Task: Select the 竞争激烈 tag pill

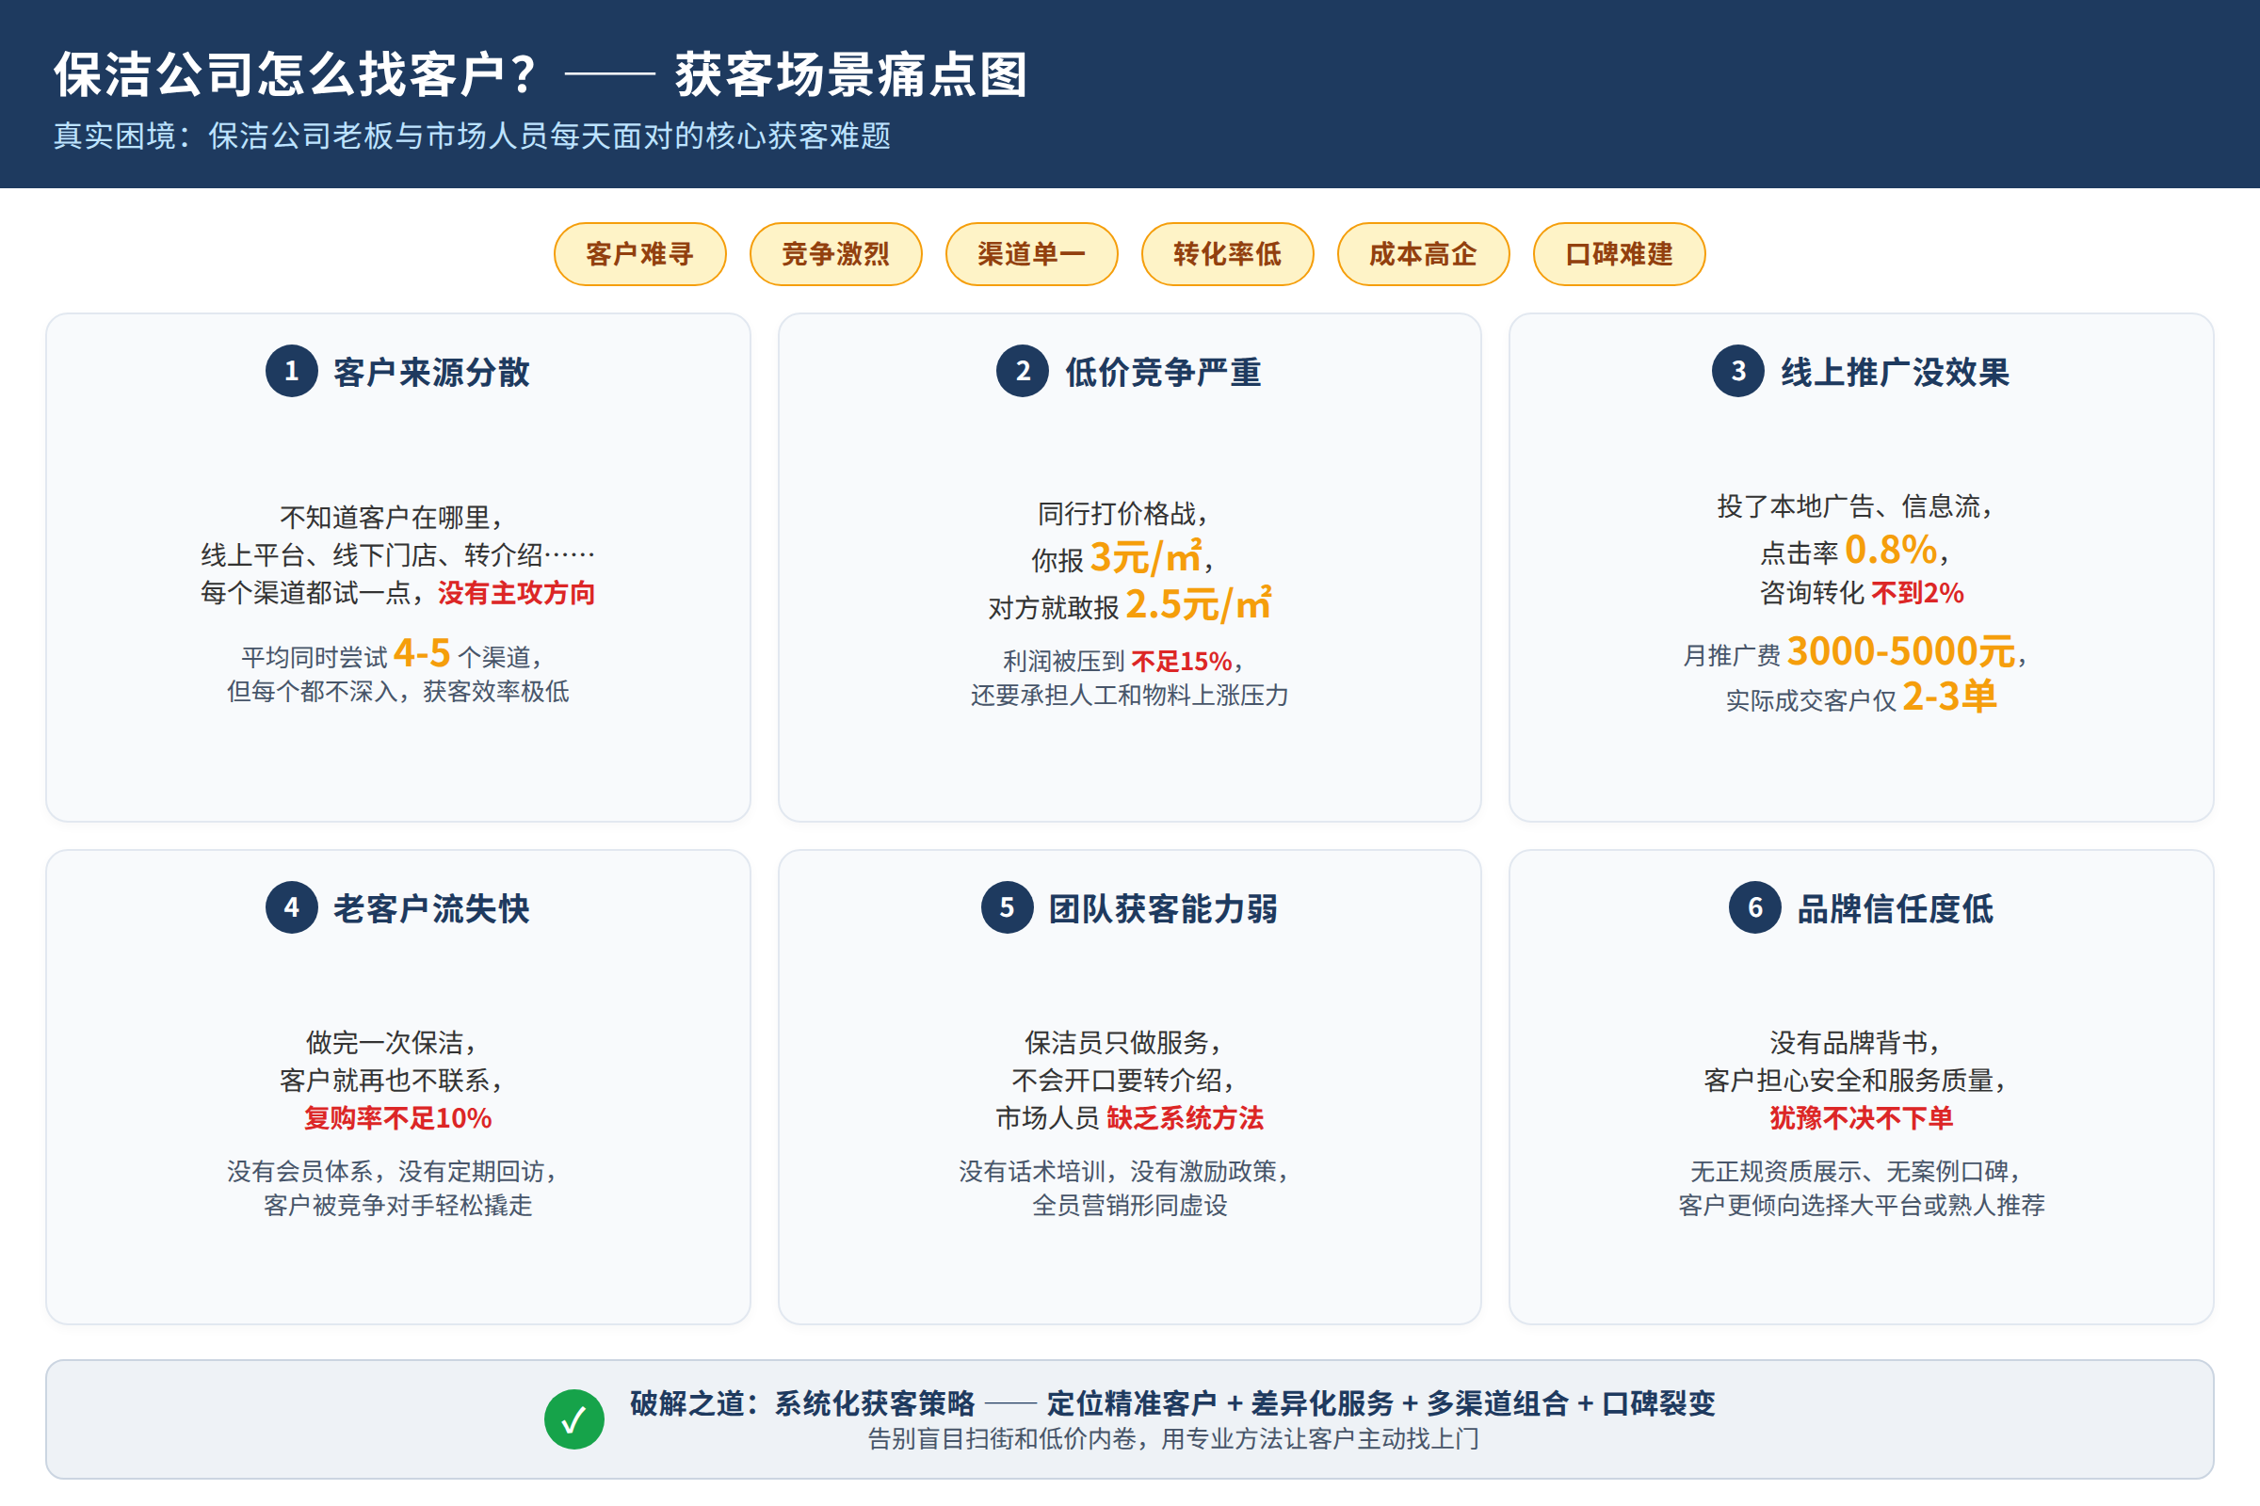Action: (x=836, y=254)
